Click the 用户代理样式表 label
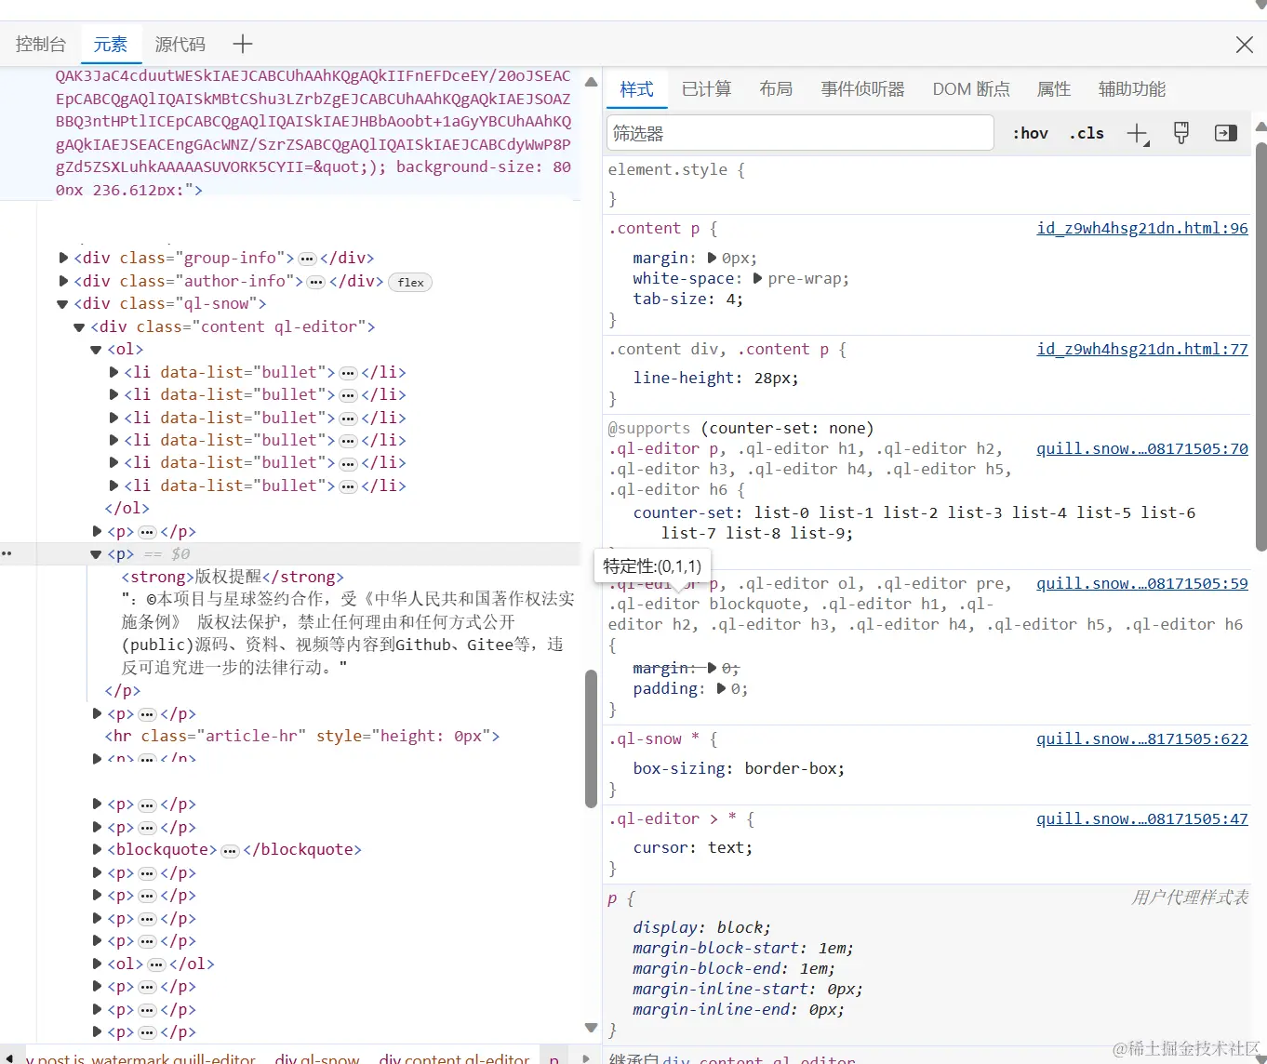This screenshot has height=1064, width=1267. pos(1190,898)
